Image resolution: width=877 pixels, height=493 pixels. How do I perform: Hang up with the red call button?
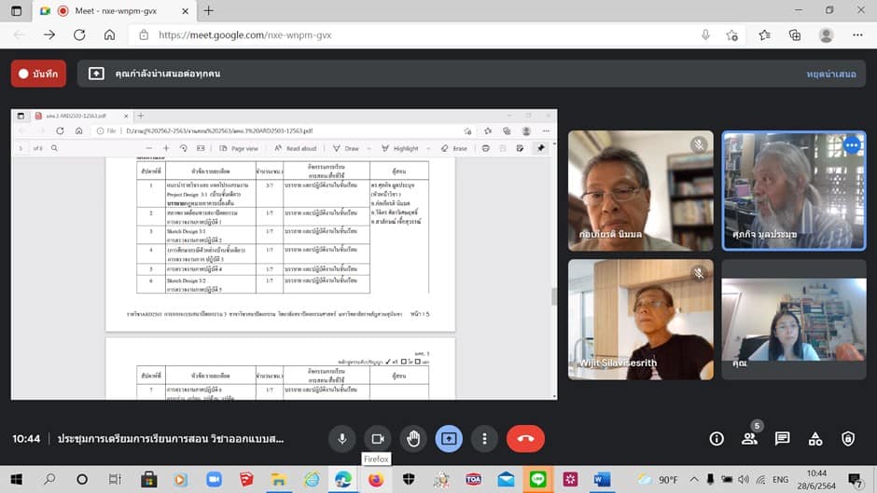tap(525, 438)
